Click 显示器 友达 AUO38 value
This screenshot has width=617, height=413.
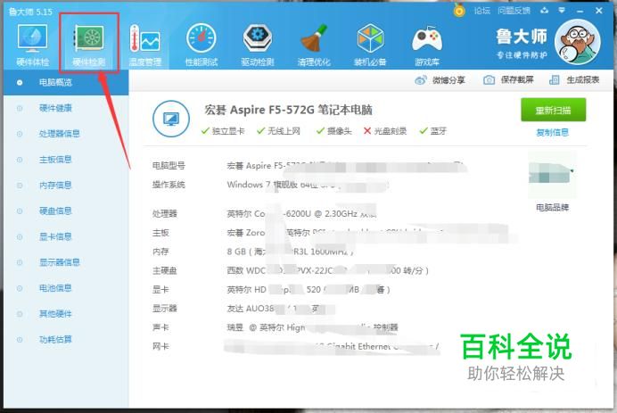276,309
